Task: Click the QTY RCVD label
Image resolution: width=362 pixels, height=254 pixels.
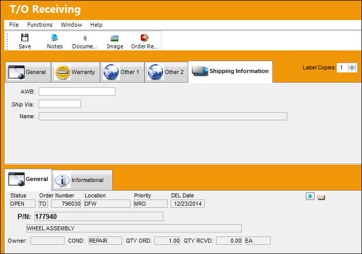Action: tap(198, 241)
